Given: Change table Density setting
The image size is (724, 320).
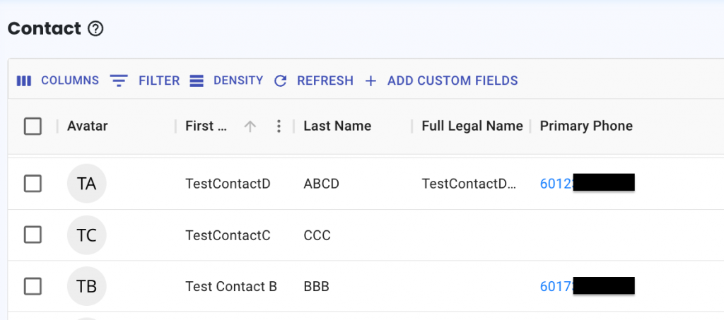Looking at the screenshot, I should [x=226, y=81].
